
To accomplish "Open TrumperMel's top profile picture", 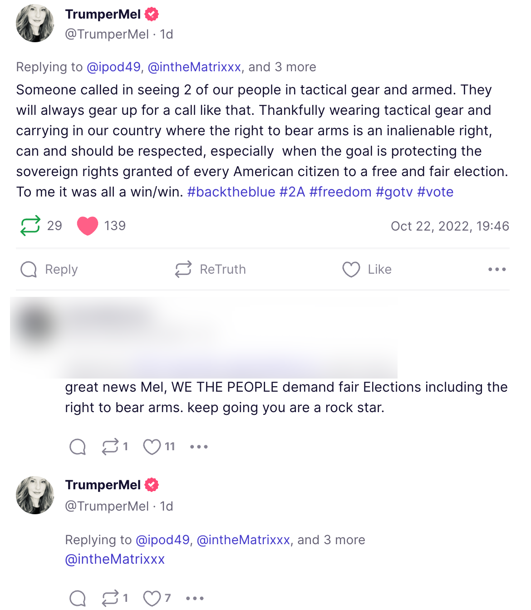I will tap(35, 24).
